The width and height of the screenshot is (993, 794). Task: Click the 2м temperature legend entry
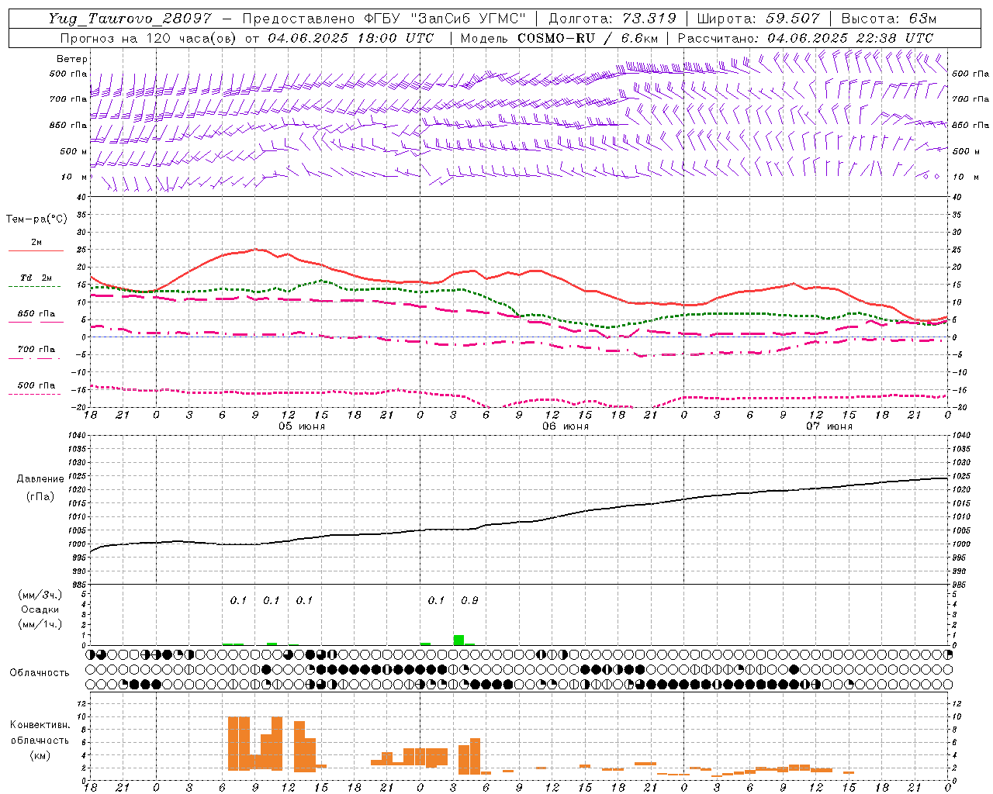pyautogui.click(x=36, y=243)
